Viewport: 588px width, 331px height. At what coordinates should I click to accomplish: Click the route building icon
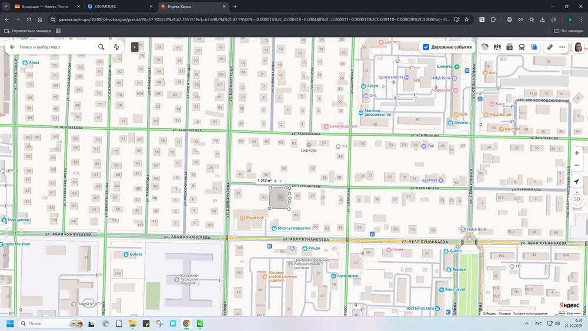[116, 47]
